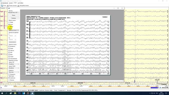Open the ОБСЛЕДОВАНИЕ menu
Screen dimensions: 169x95
point(4,3)
